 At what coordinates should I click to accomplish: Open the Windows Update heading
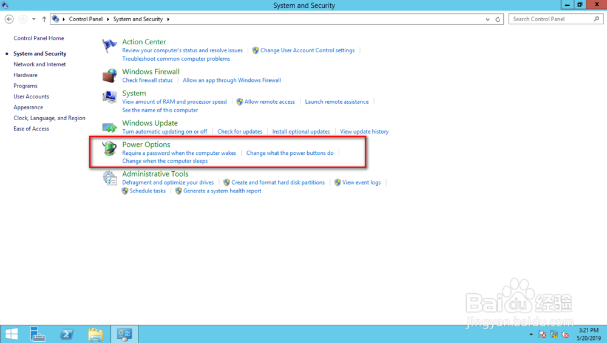point(150,123)
